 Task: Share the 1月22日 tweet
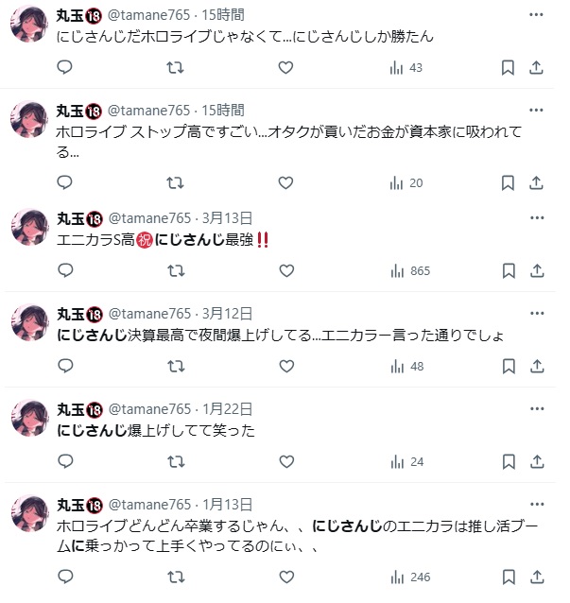click(x=536, y=462)
